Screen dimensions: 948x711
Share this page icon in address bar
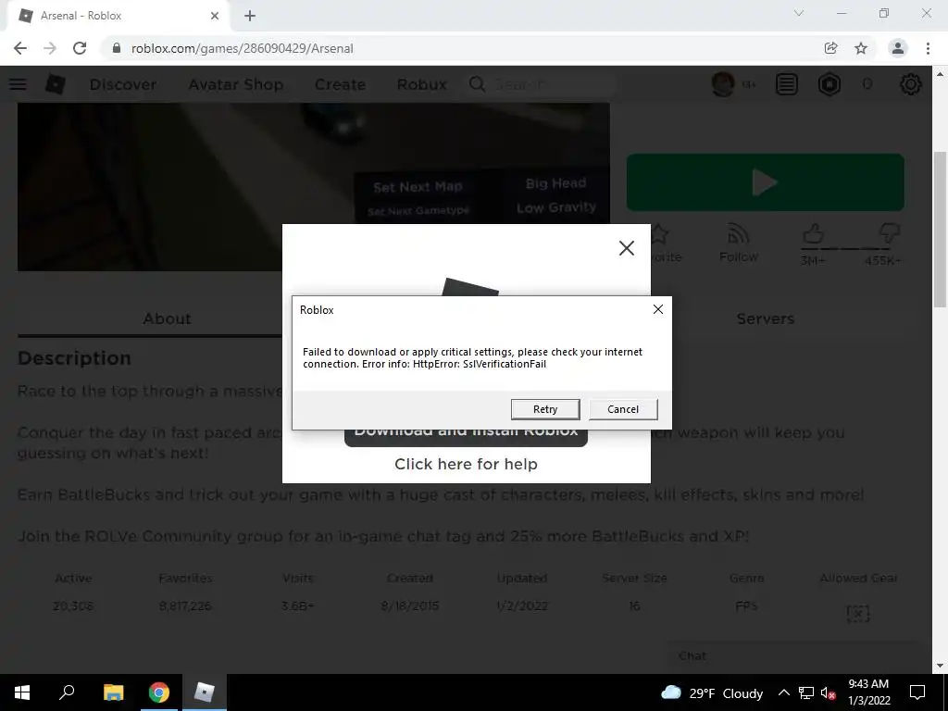point(830,48)
